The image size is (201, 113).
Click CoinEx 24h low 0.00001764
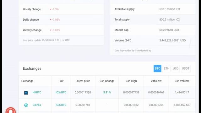pyautogui.click(x=156, y=105)
